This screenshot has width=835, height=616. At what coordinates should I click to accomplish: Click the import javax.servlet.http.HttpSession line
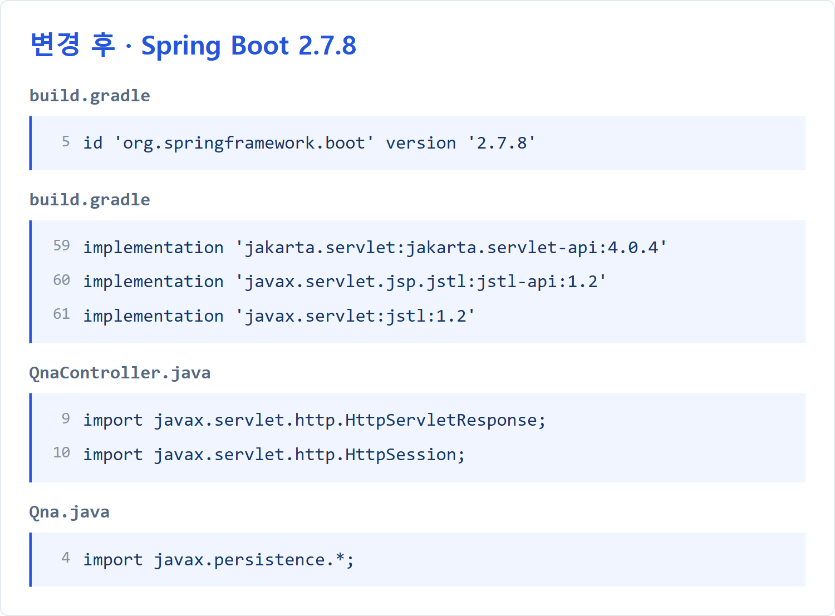[x=274, y=455]
